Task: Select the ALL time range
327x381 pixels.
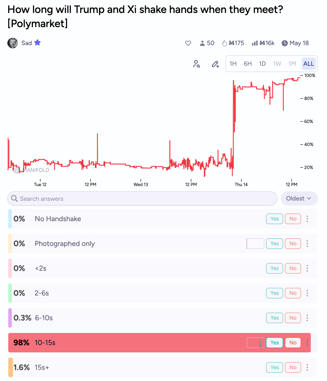Action: pos(308,64)
